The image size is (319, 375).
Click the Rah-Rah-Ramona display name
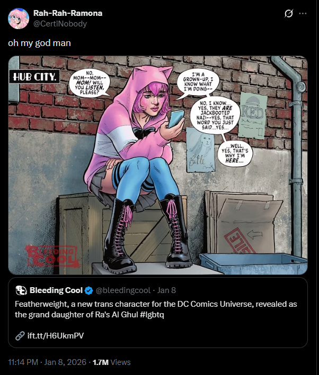pos(68,13)
